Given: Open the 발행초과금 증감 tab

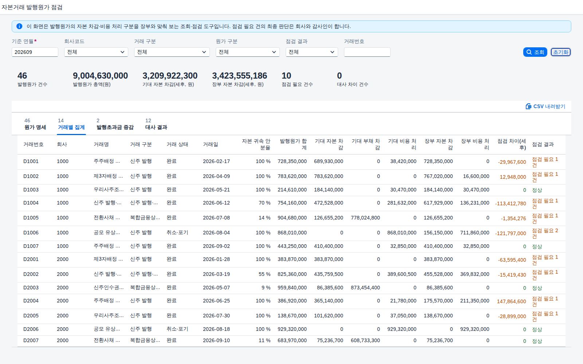Looking at the screenshot, I should 115,124.
